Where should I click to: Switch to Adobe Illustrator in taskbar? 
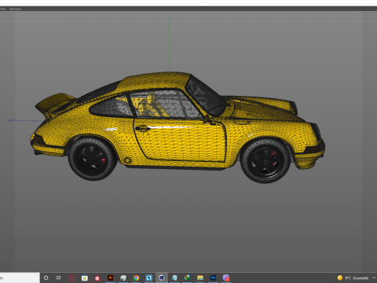pyautogui.click(x=110, y=277)
